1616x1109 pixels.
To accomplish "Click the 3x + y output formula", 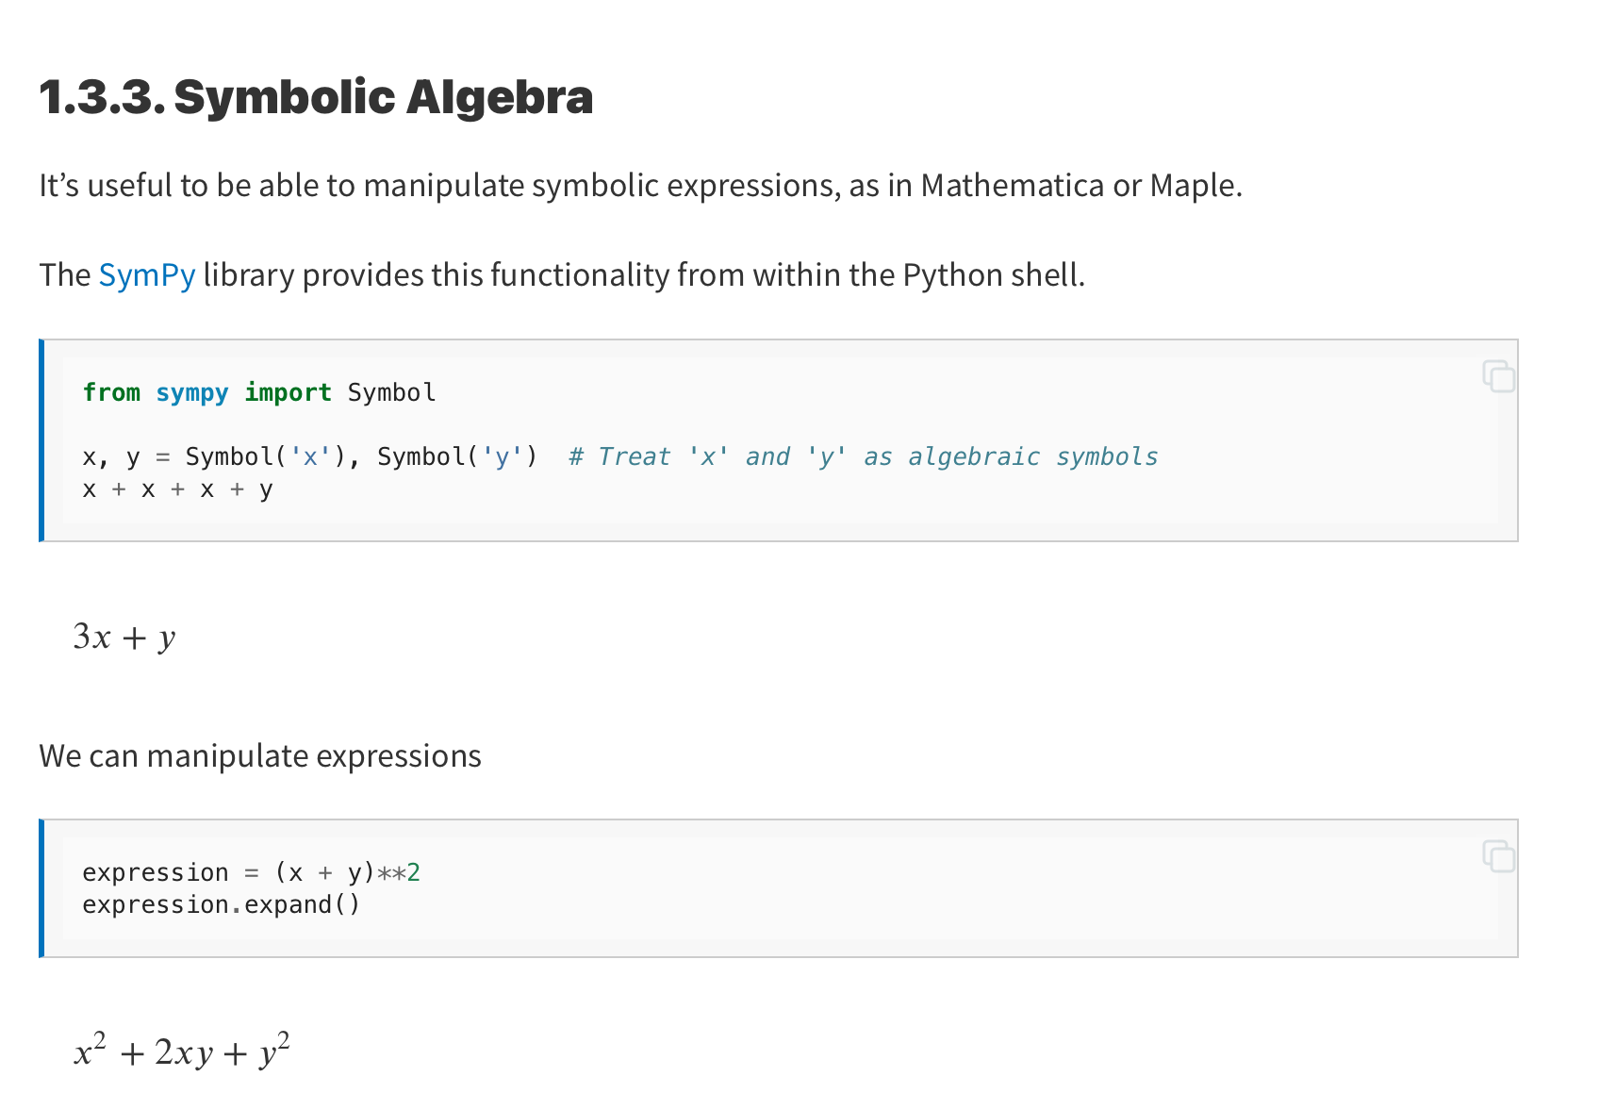I will [x=124, y=637].
